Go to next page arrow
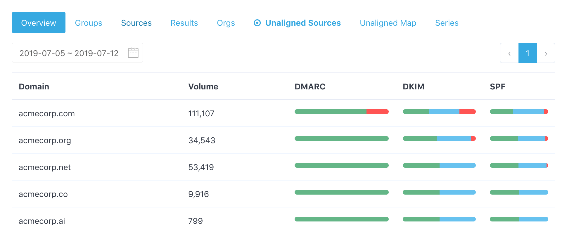Image resolution: width=567 pixels, height=239 pixels. (x=546, y=53)
